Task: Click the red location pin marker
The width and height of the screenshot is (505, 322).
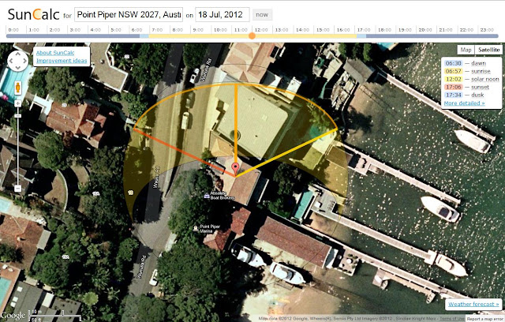Action: click(x=236, y=170)
